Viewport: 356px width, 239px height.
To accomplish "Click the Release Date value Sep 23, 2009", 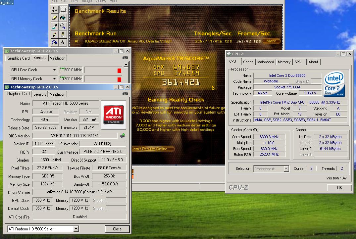I will (x=46, y=127).
